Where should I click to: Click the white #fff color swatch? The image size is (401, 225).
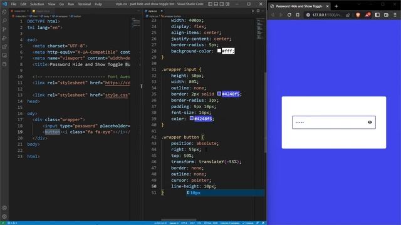[219, 51]
